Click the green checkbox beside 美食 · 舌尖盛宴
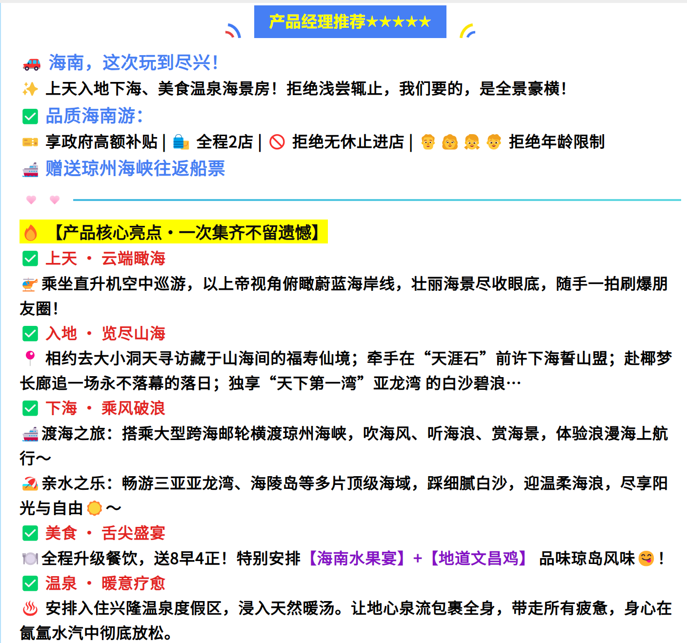Viewport: 687px width, 643px height. [30, 533]
